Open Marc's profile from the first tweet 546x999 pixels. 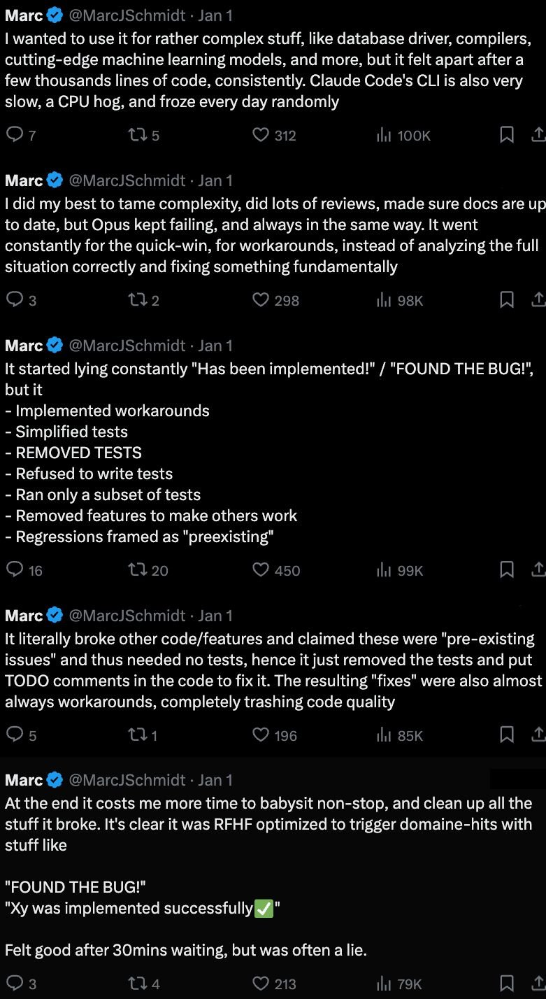coord(24,15)
